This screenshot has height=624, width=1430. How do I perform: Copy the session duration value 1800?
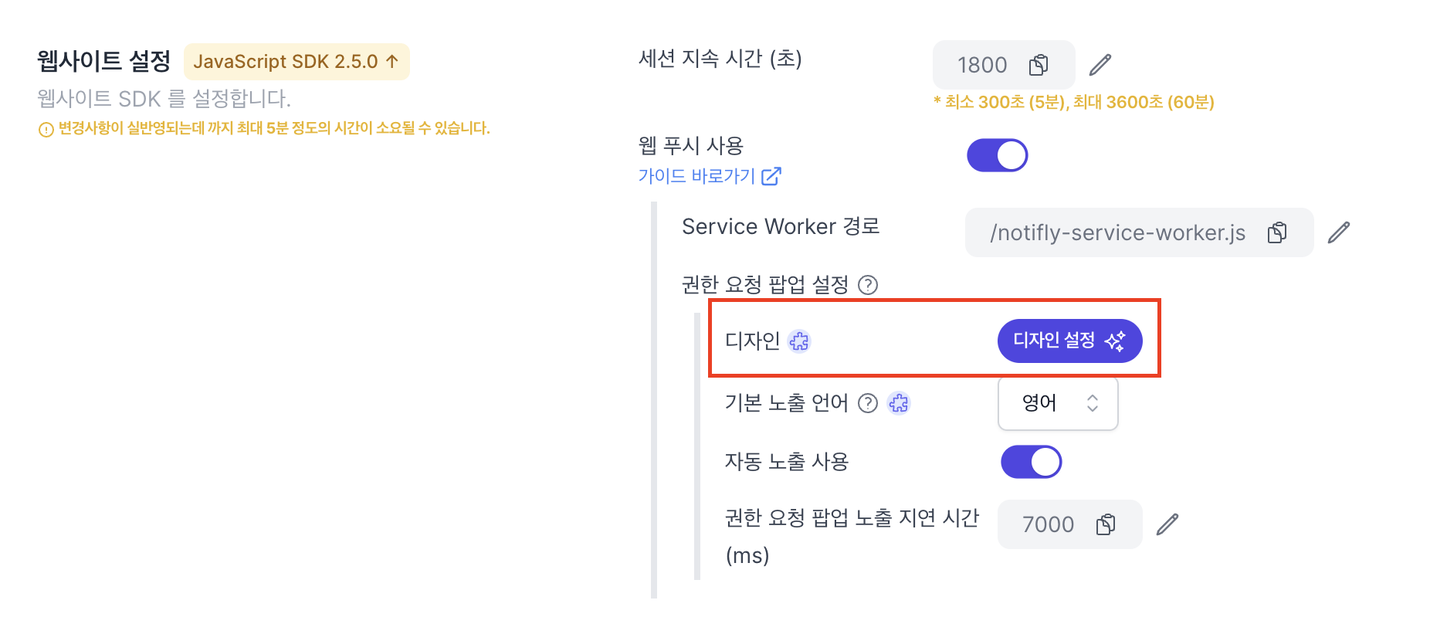1039,65
